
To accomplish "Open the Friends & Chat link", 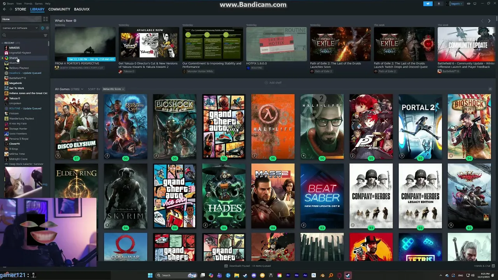I will 482,266.
